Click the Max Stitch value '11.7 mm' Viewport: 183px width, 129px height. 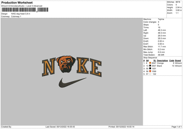click(x=162, y=47)
